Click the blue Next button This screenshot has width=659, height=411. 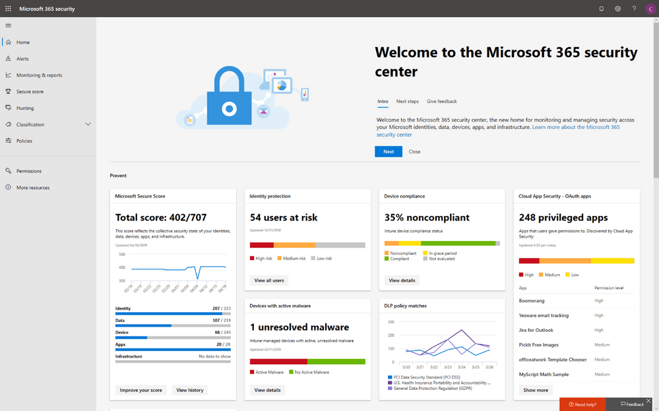coord(389,151)
